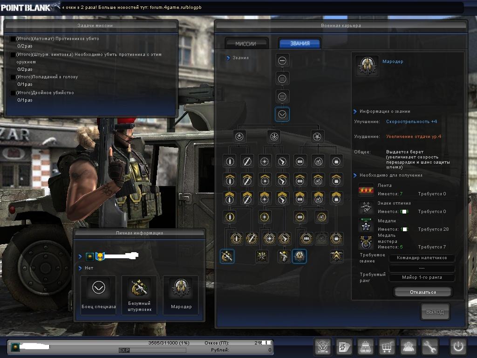Select the three-bar rank icon
The height and width of the screenshot is (358, 477).
(282, 97)
